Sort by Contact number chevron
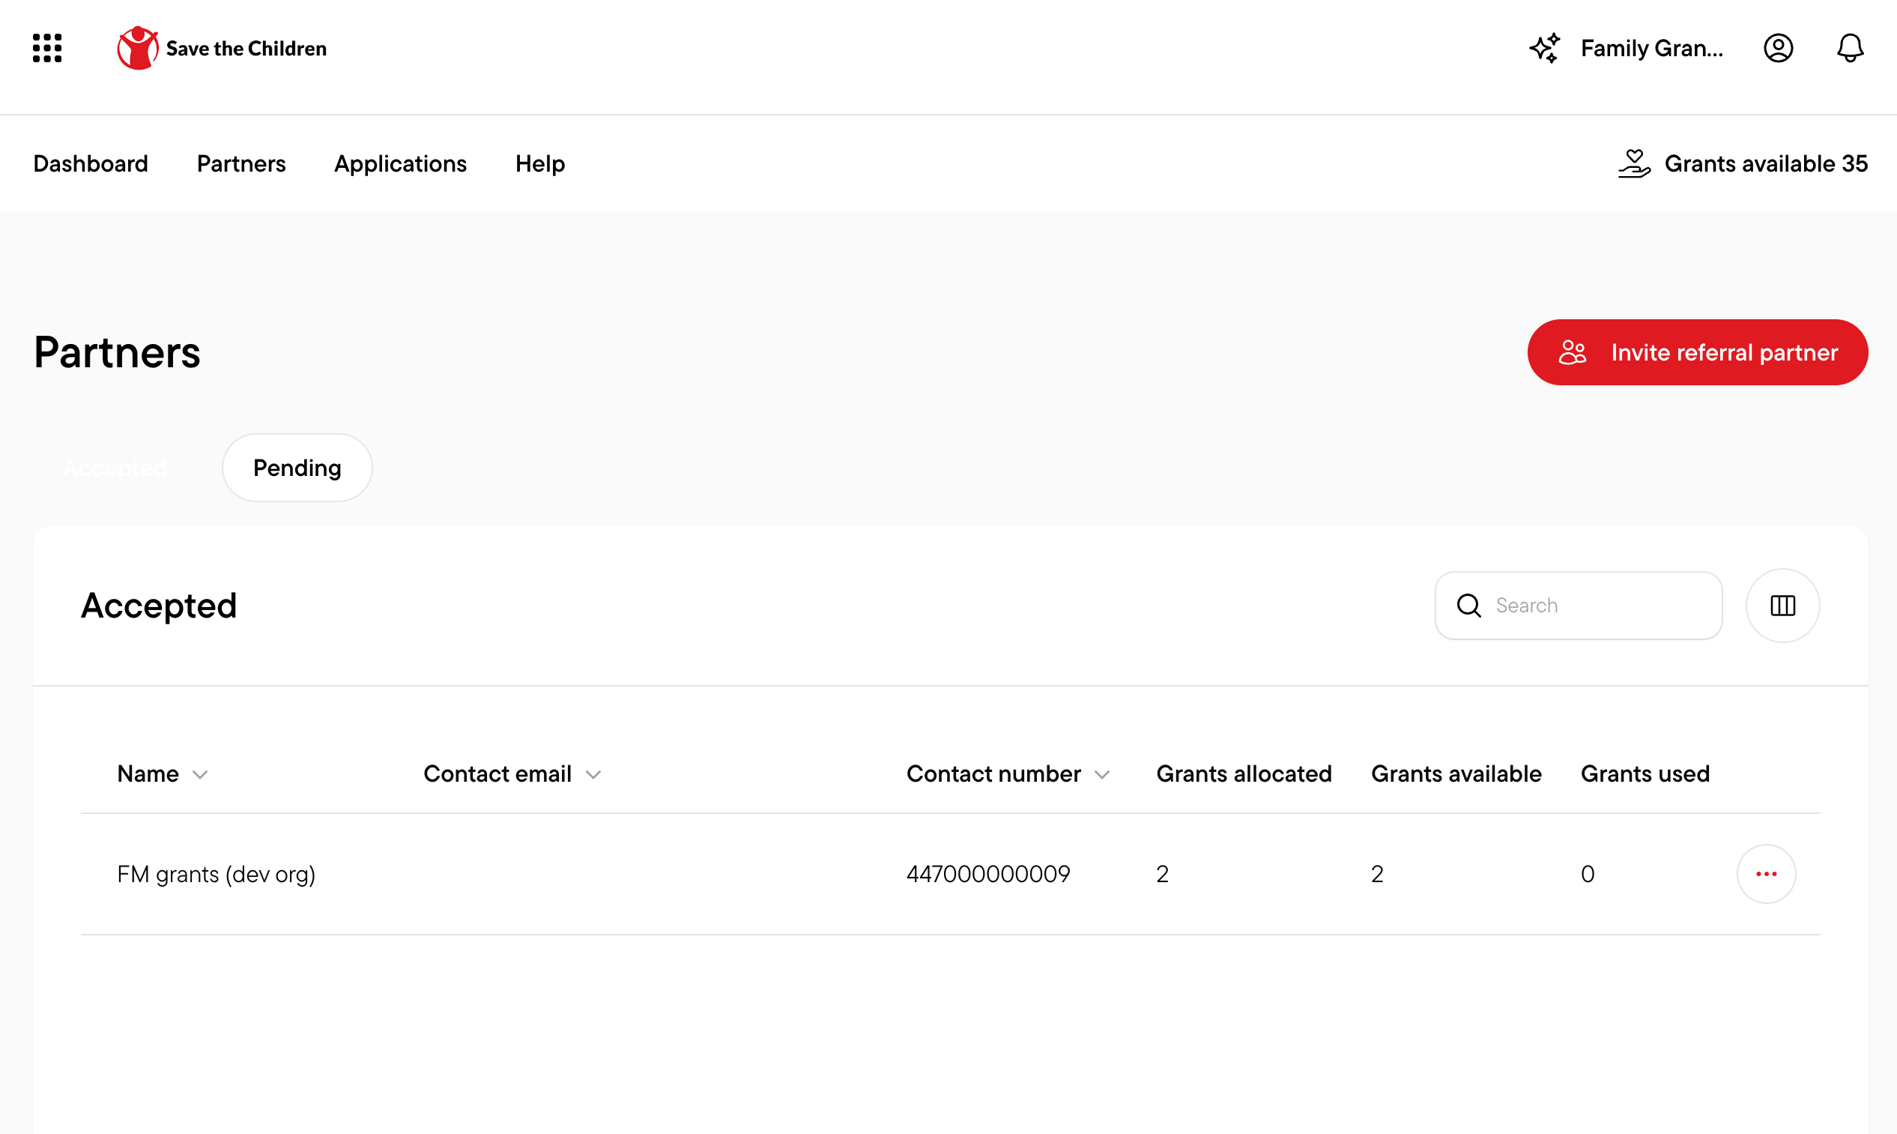The width and height of the screenshot is (1897, 1134). pyautogui.click(x=1101, y=775)
